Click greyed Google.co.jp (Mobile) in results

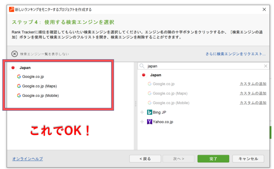tap(171, 103)
